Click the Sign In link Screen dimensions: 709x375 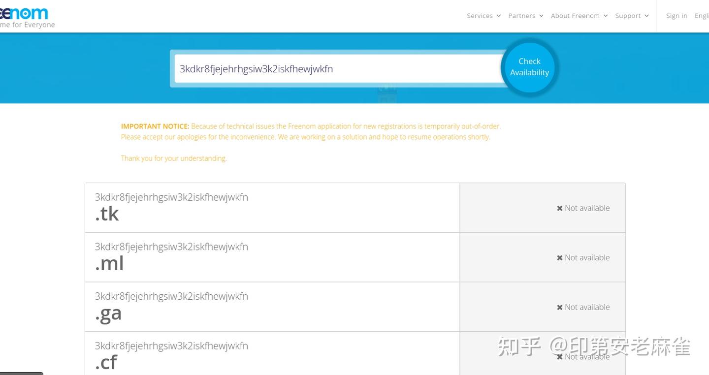pos(676,15)
